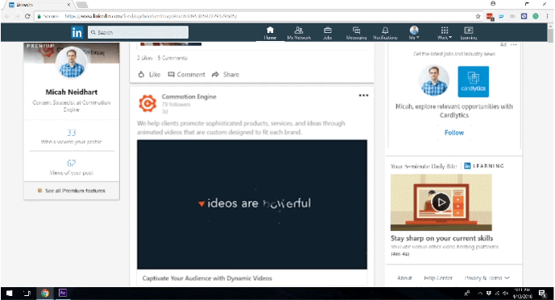Bookmark this page with the star
Viewport: 555px width, 300px height.
(x=478, y=16)
